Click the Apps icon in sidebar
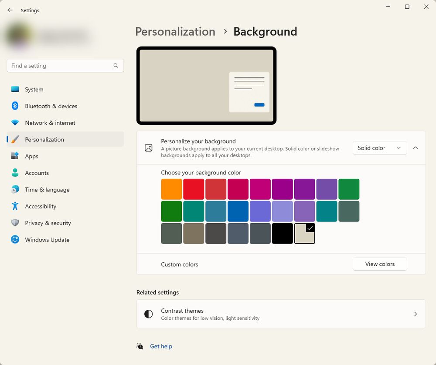This screenshot has height=365, width=436. 15,156
